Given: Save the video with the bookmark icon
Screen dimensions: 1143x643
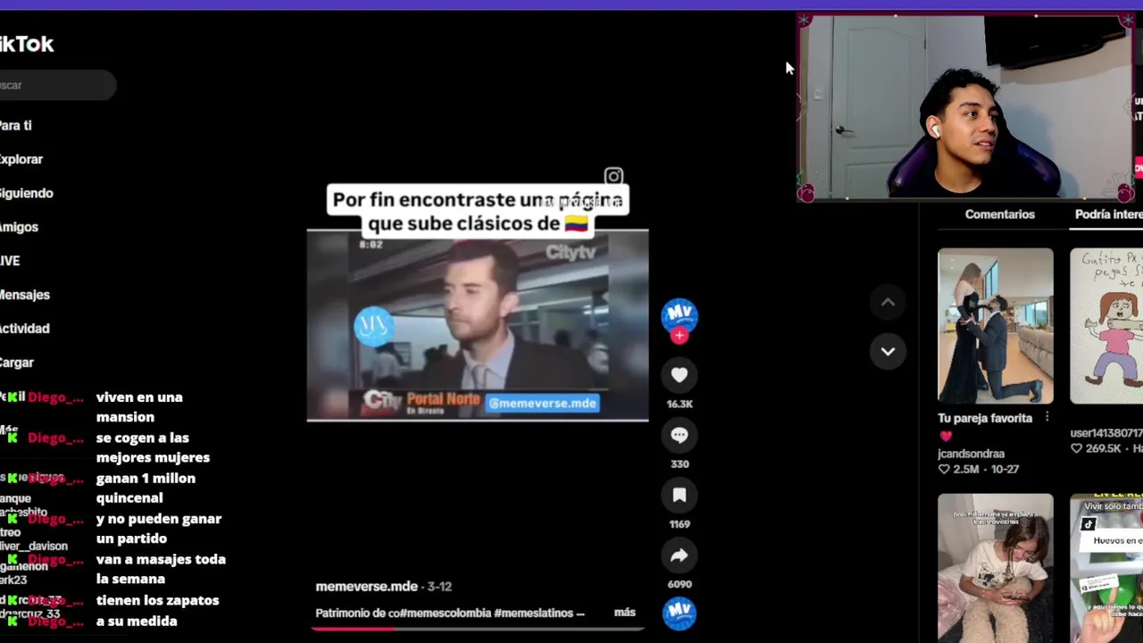Looking at the screenshot, I should [x=680, y=495].
